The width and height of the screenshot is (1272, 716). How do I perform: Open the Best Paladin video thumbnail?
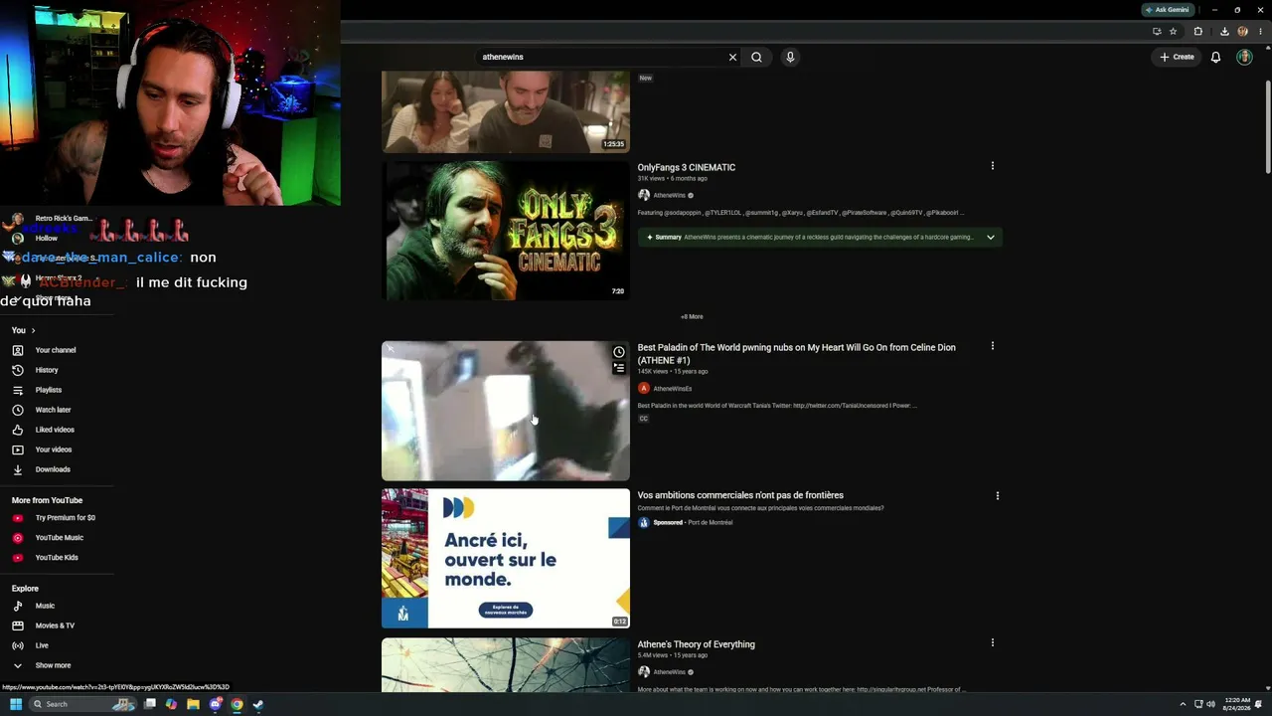(506, 411)
